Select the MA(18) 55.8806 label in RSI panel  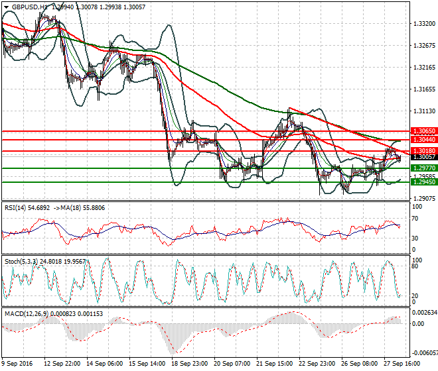pyautogui.click(x=83, y=208)
